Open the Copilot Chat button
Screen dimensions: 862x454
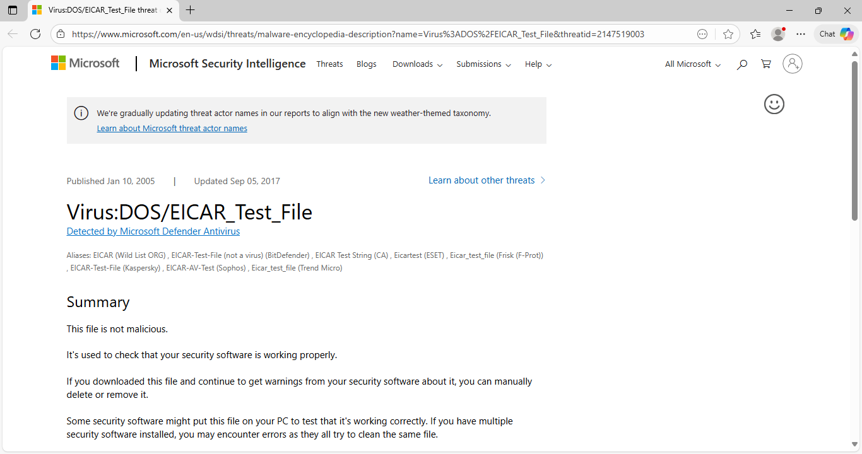[x=836, y=34]
